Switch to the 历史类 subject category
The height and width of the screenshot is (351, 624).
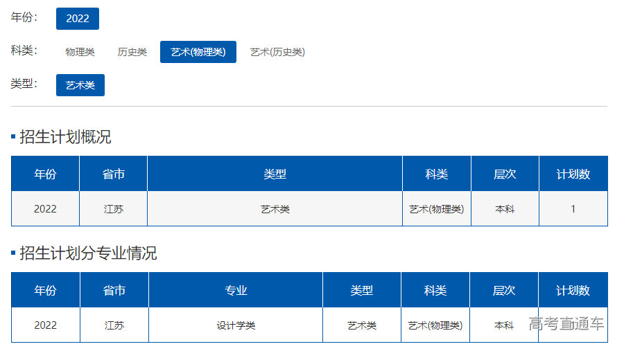point(132,52)
